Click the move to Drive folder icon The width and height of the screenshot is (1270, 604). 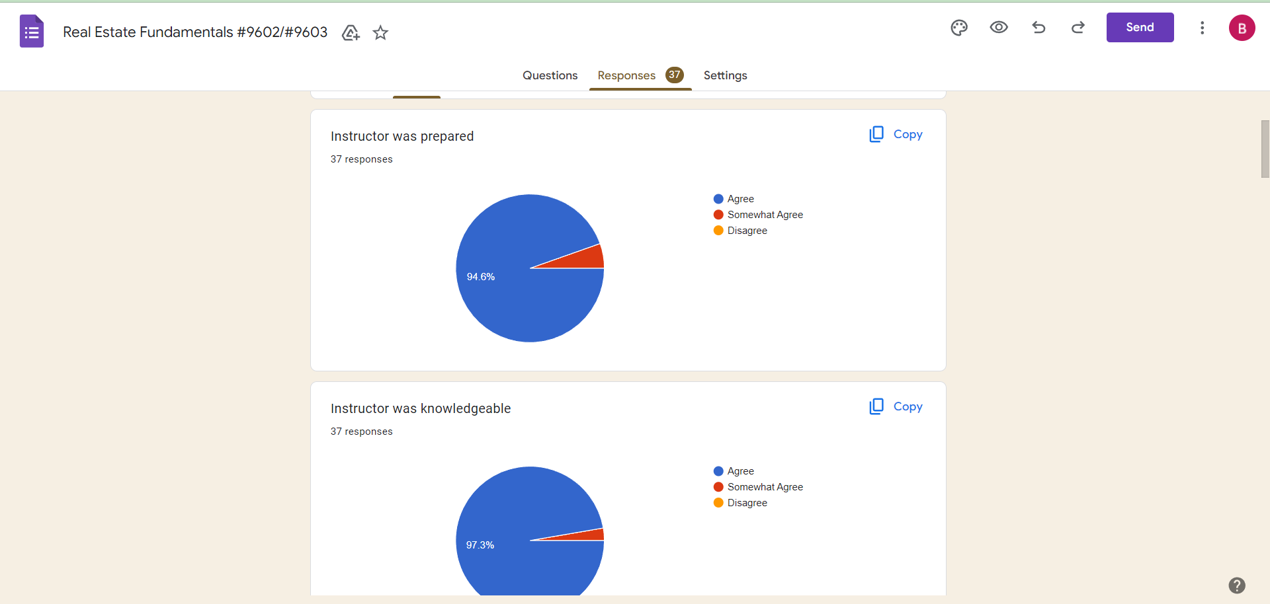click(x=351, y=32)
